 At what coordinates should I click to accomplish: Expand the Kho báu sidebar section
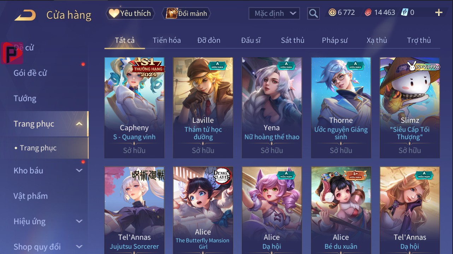pyautogui.click(x=79, y=171)
